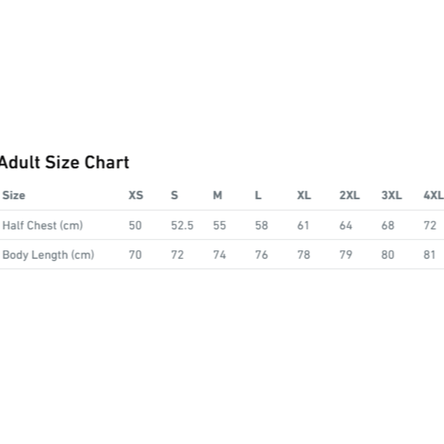Click the M size column header

pyautogui.click(x=218, y=195)
